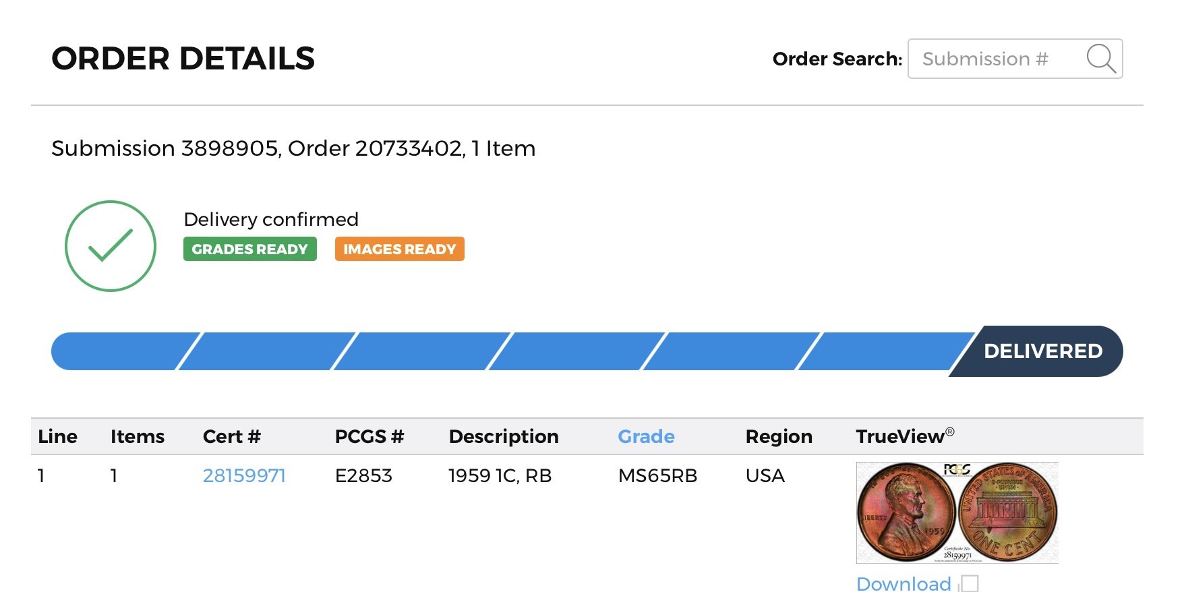Click the Description column header
Image resolution: width=1184 pixels, height=592 pixels.
[504, 436]
